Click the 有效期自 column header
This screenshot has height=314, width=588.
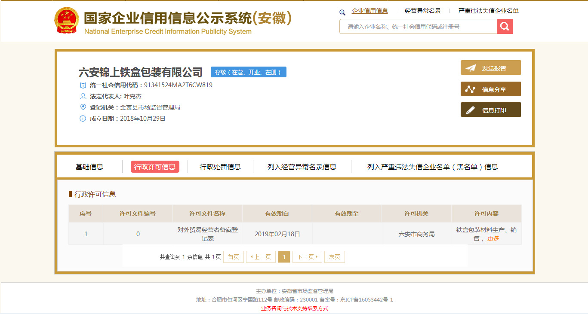[x=277, y=213]
